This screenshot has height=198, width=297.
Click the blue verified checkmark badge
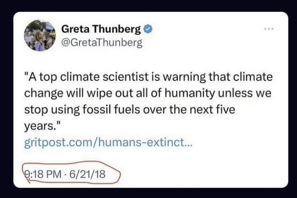(148, 30)
